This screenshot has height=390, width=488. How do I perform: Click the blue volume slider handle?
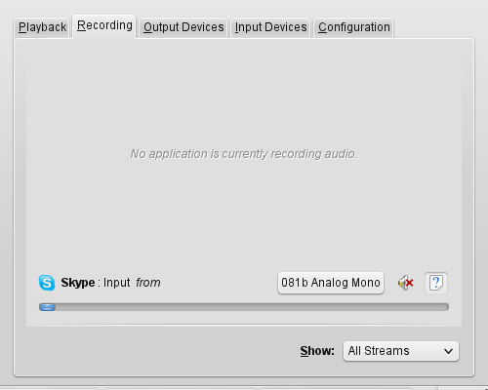[x=47, y=307]
